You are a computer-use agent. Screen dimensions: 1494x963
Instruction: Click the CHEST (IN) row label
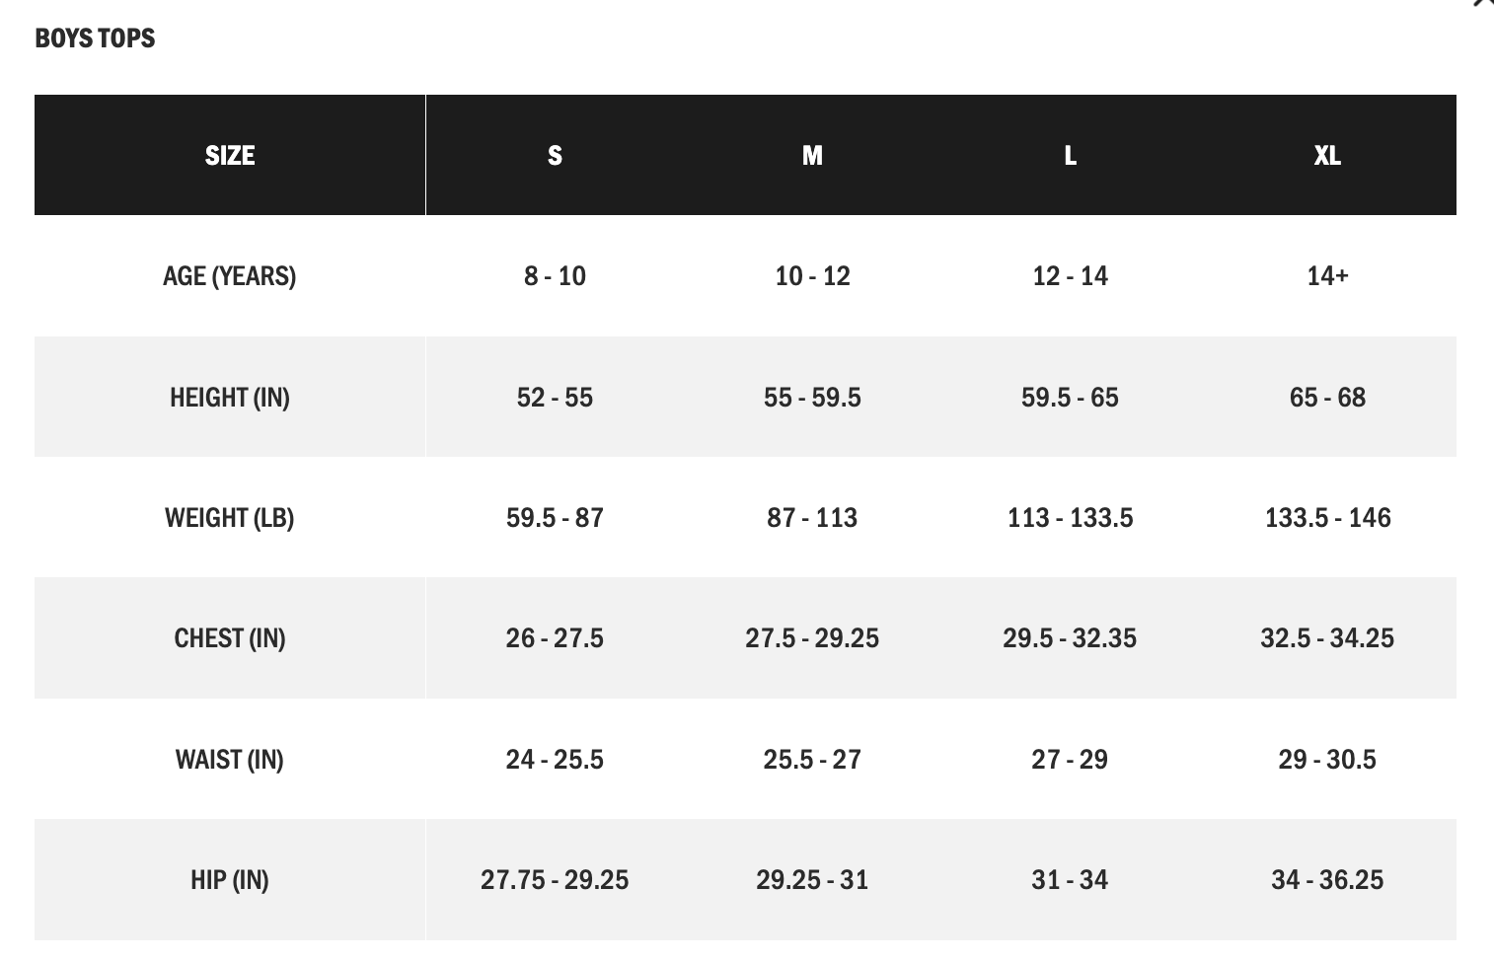[230, 637]
